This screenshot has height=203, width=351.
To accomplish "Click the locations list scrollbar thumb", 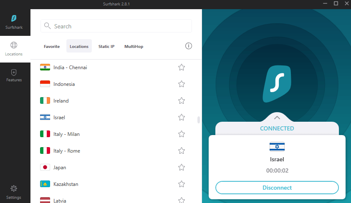I will click(199, 120).
